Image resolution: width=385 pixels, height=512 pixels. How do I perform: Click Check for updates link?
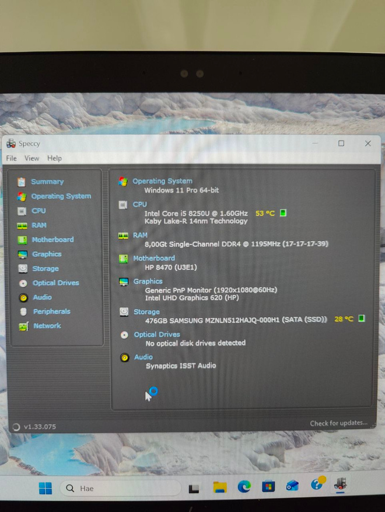[x=338, y=423]
